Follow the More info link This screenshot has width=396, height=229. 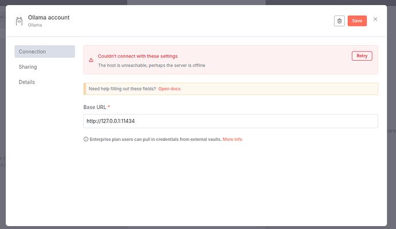[x=232, y=139]
